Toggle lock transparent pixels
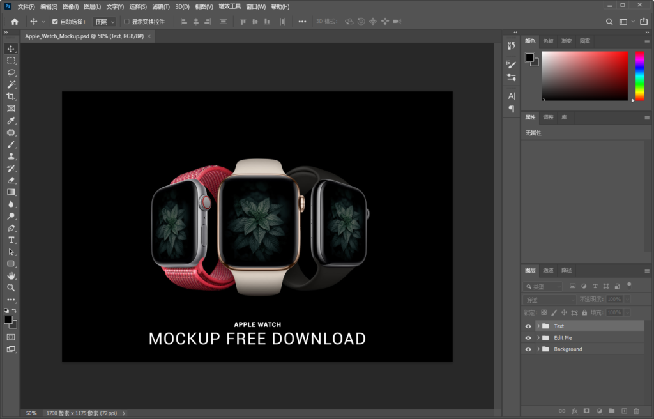Screen dimensions: 654x419 544,312
